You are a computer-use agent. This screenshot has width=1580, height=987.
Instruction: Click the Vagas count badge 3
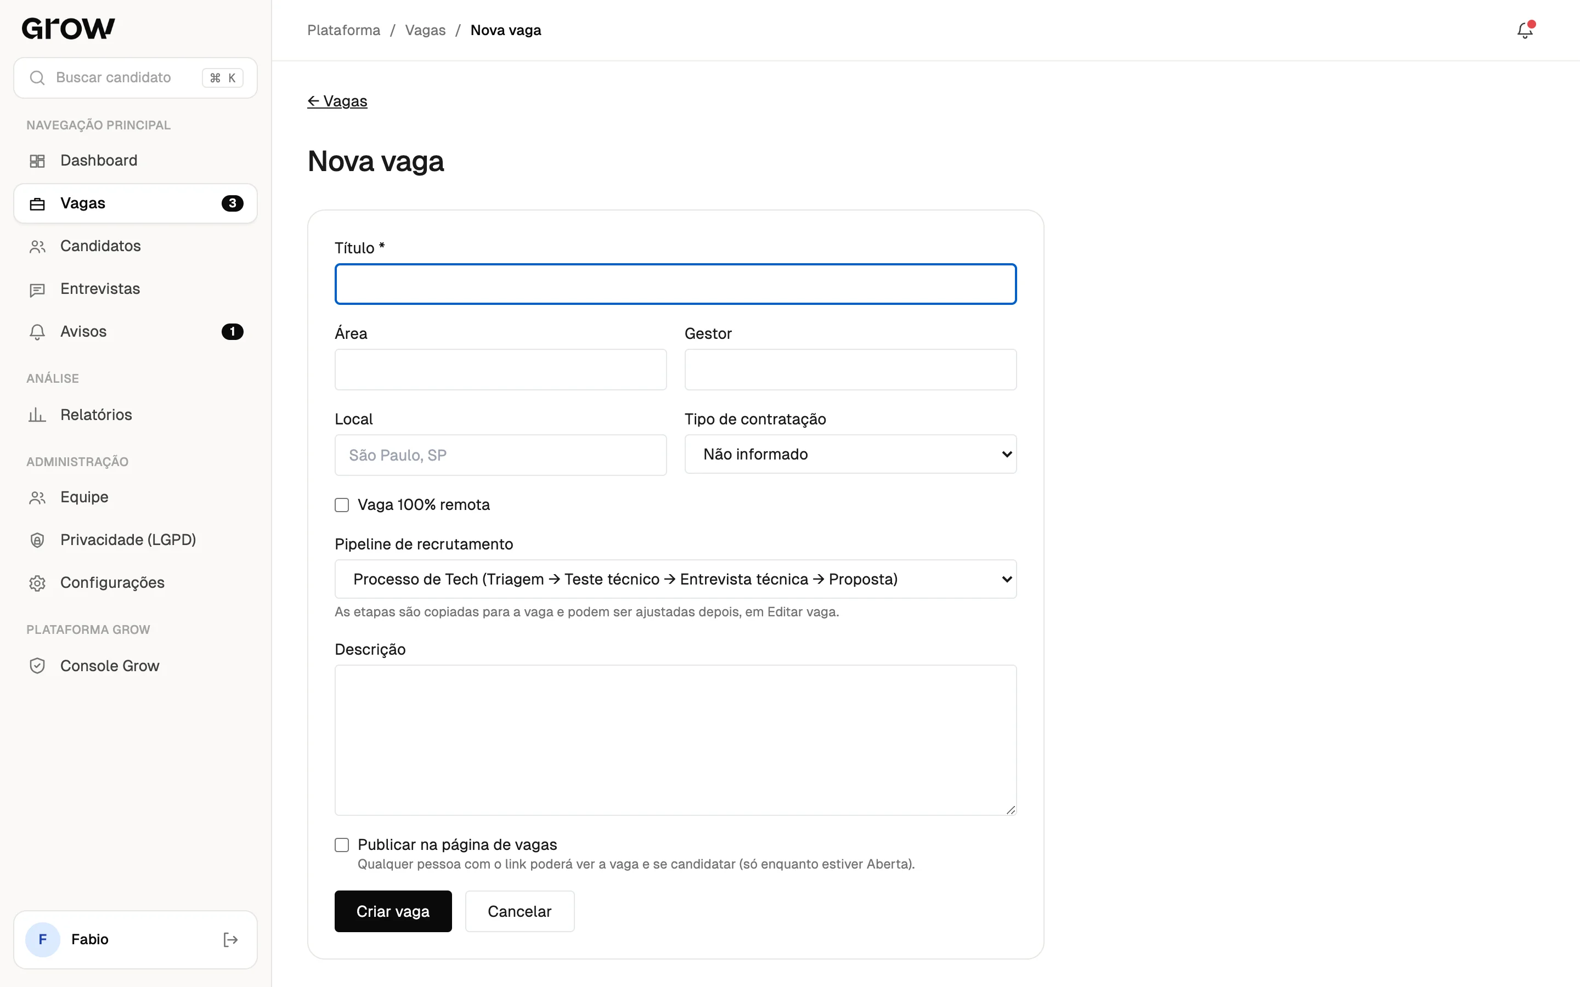(x=233, y=203)
